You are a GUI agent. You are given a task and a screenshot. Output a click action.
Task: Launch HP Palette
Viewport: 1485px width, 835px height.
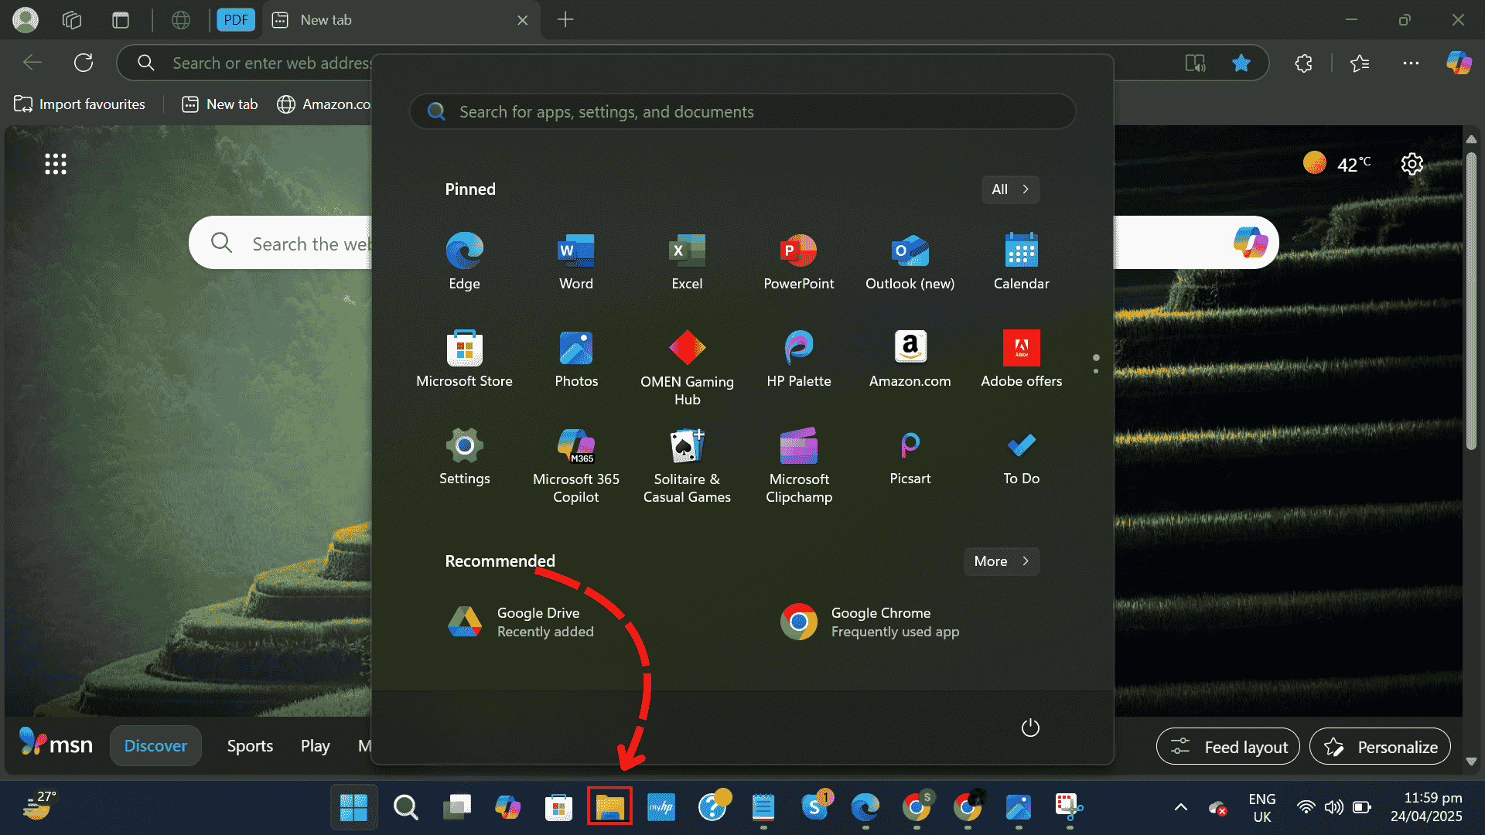[799, 359]
